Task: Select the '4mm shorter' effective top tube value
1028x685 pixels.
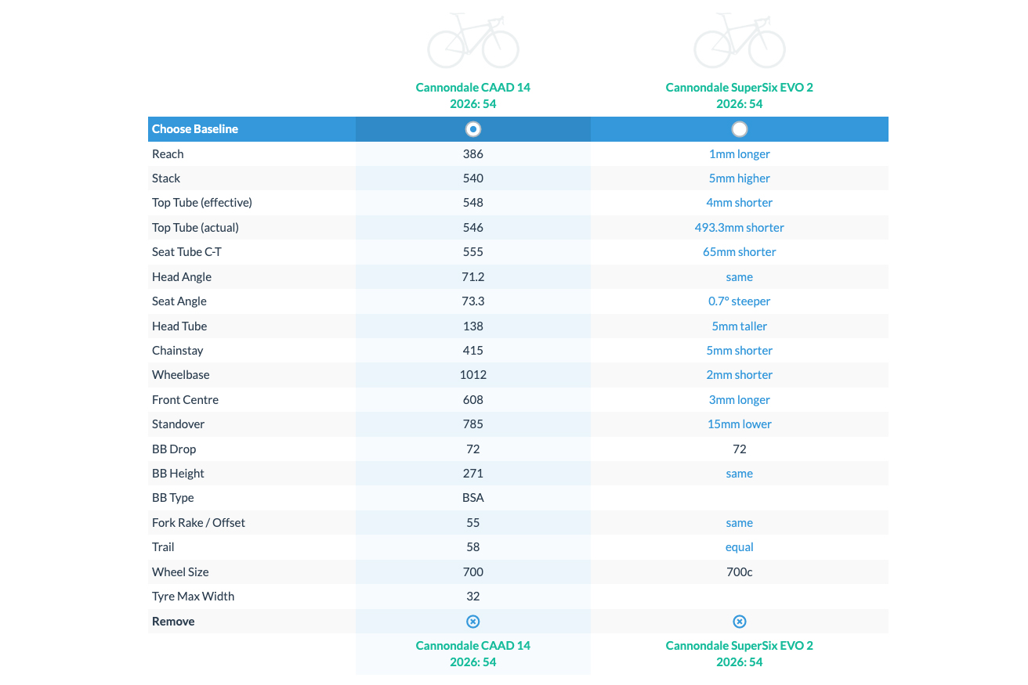Action: pos(740,203)
